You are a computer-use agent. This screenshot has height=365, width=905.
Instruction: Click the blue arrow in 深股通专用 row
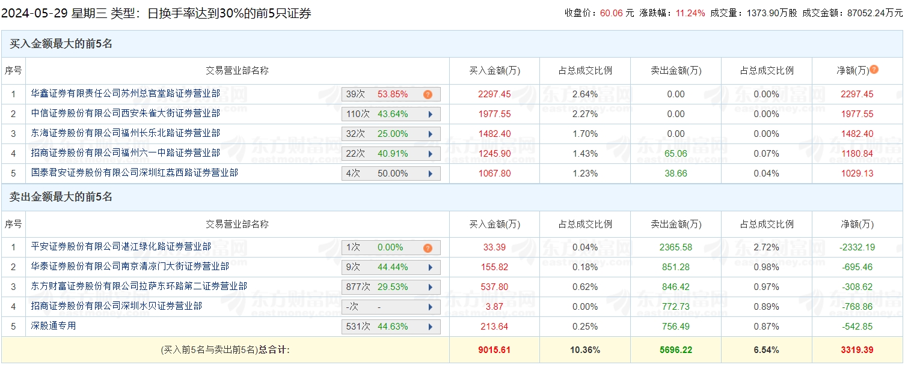click(430, 327)
